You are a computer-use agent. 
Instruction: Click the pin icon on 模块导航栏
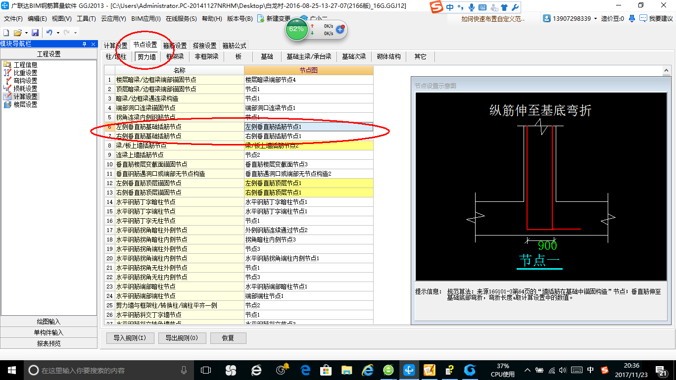pyautogui.click(x=85, y=44)
